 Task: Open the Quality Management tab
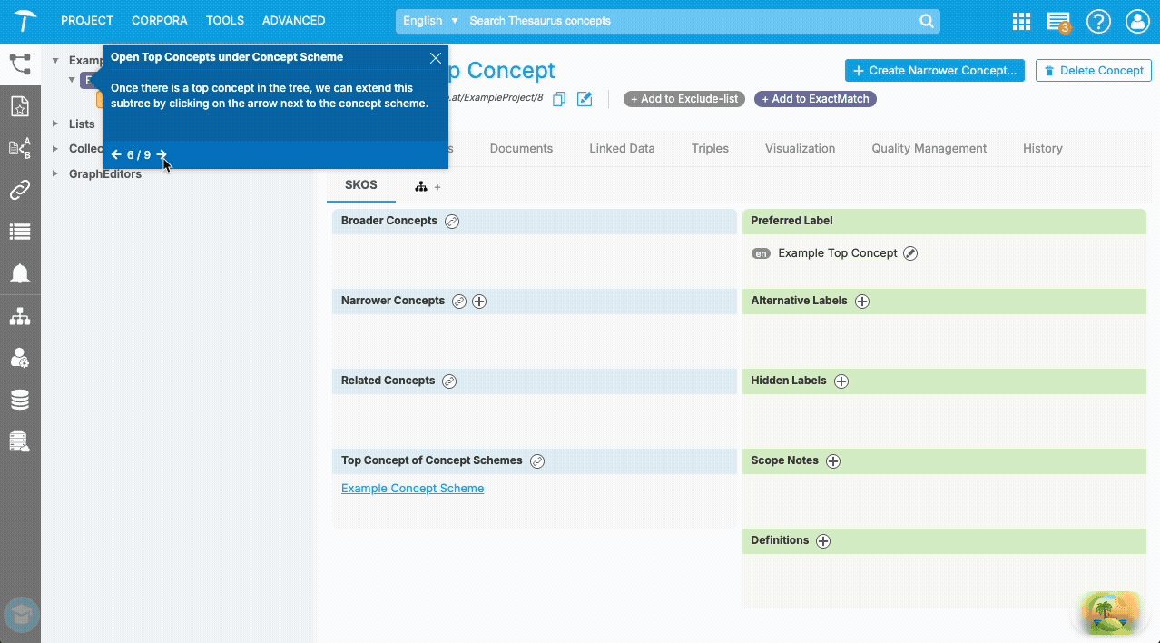coord(929,148)
